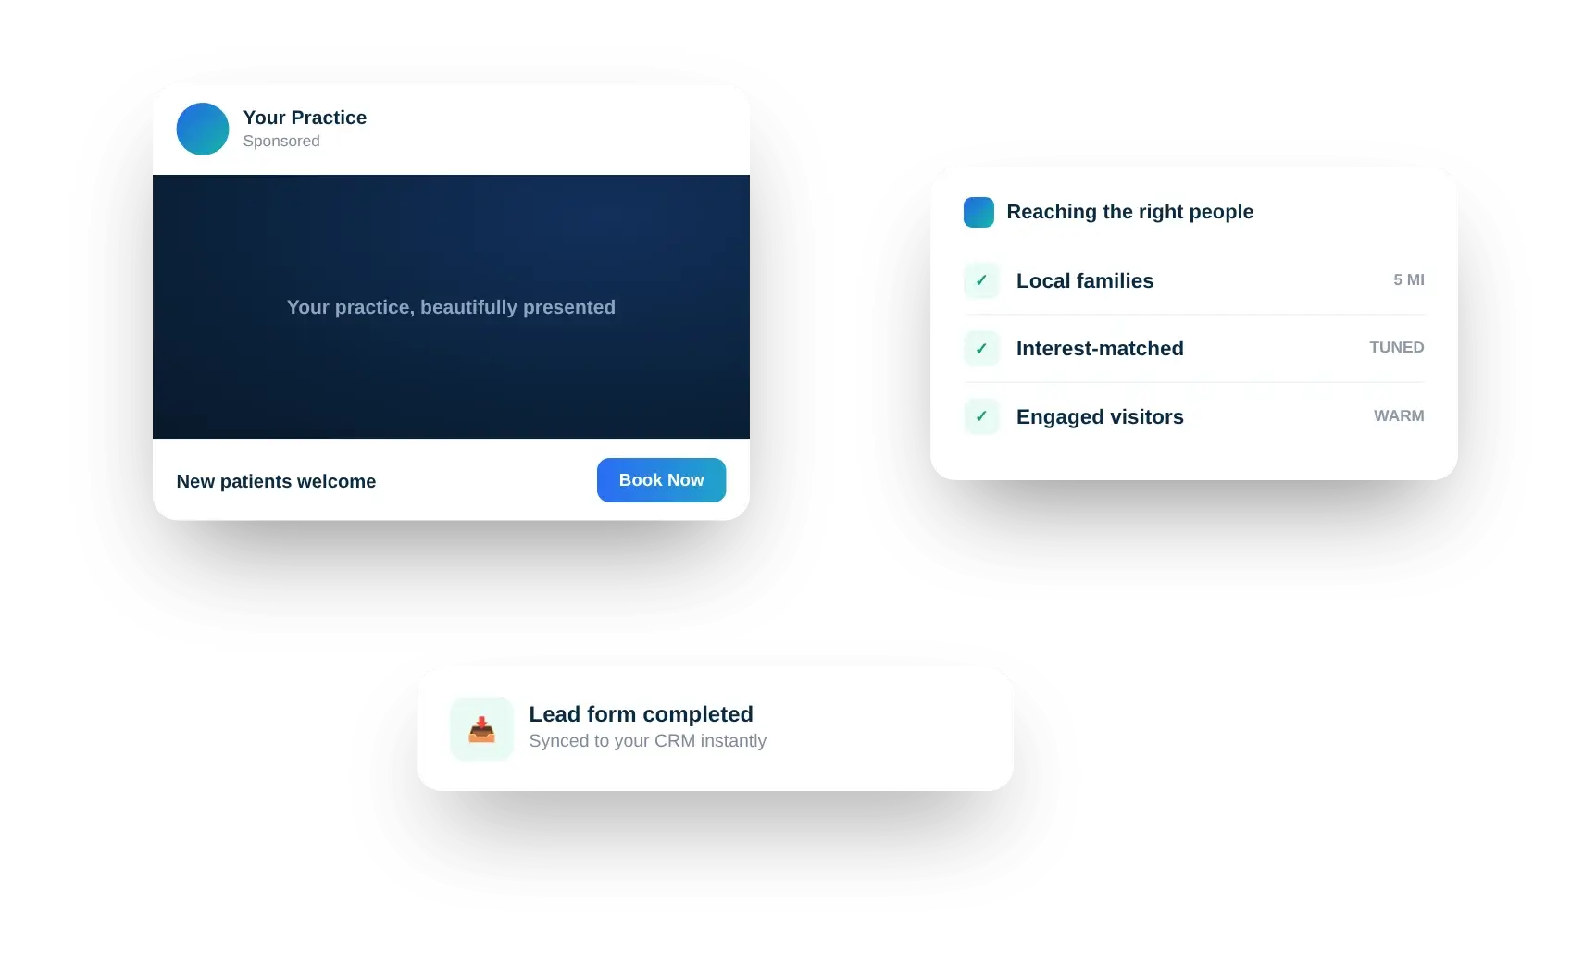Select the dark ad image banner

tap(451, 306)
